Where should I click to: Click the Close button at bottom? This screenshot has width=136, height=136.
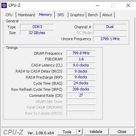(x=122, y=132)
